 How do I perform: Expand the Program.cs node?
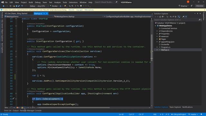click(157, 47)
